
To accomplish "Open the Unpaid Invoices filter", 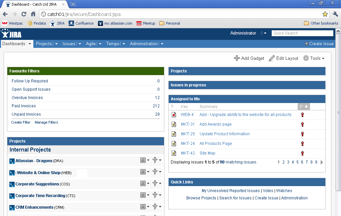I will [x=26, y=114].
